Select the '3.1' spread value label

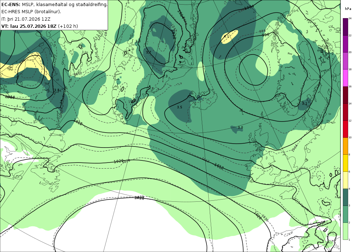[x=304, y=104]
